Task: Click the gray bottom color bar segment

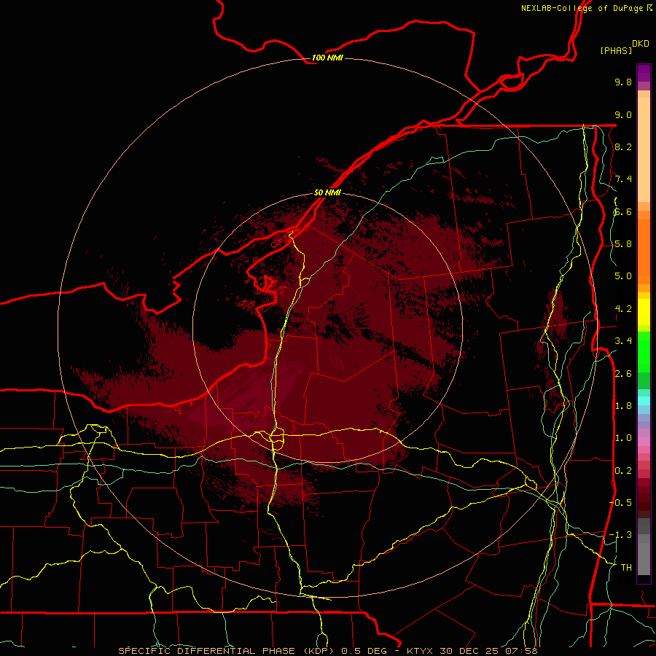Action: (x=644, y=555)
